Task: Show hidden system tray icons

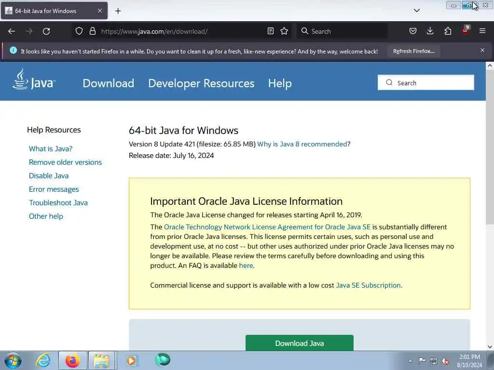Action: pyautogui.click(x=410, y=361)
